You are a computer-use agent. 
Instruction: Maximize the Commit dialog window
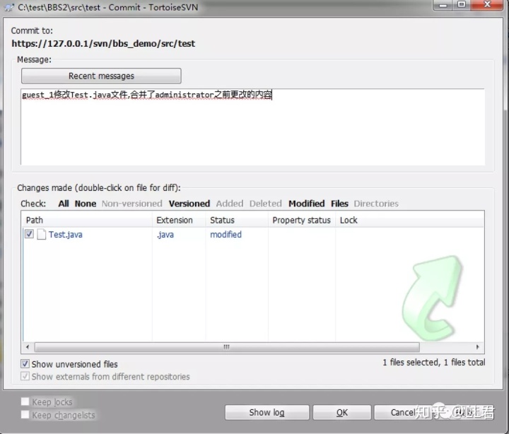click(x=461, y=5)
